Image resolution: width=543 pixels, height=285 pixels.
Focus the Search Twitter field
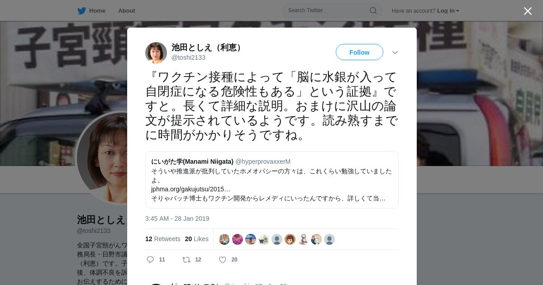coord(332,10)
